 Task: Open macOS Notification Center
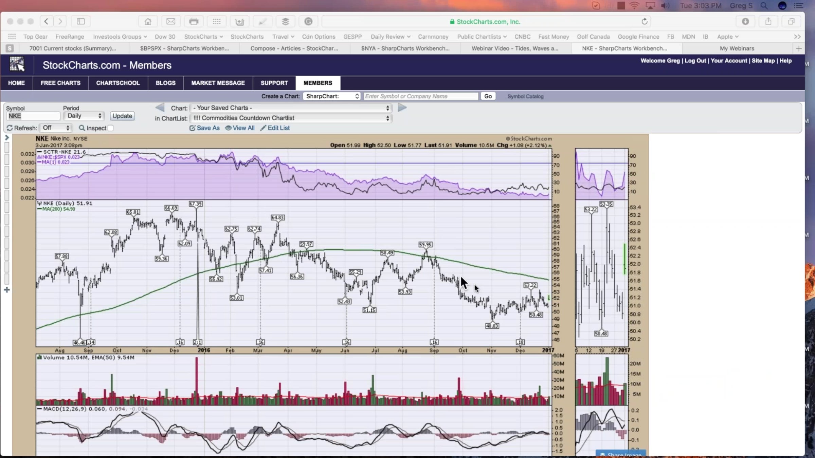(x=798, y=6)
